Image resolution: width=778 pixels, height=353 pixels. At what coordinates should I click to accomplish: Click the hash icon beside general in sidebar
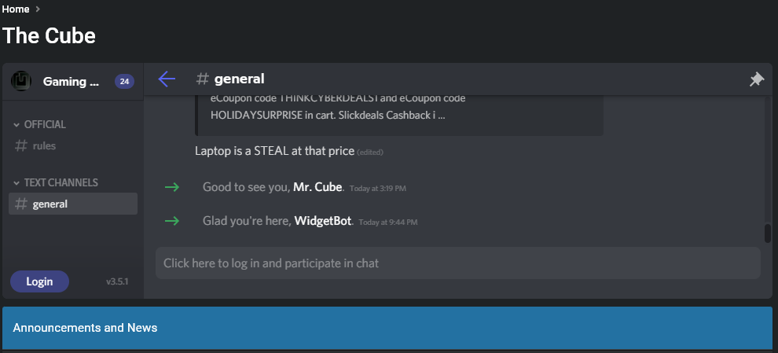(21, 204)
